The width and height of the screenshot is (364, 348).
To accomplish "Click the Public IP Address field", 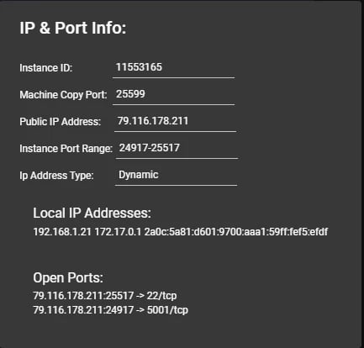I will [175, 121].
